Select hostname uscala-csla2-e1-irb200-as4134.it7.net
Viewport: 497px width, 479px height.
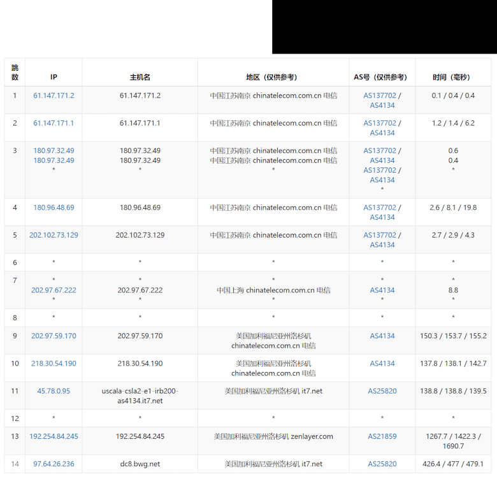click(x=140, y=396)
